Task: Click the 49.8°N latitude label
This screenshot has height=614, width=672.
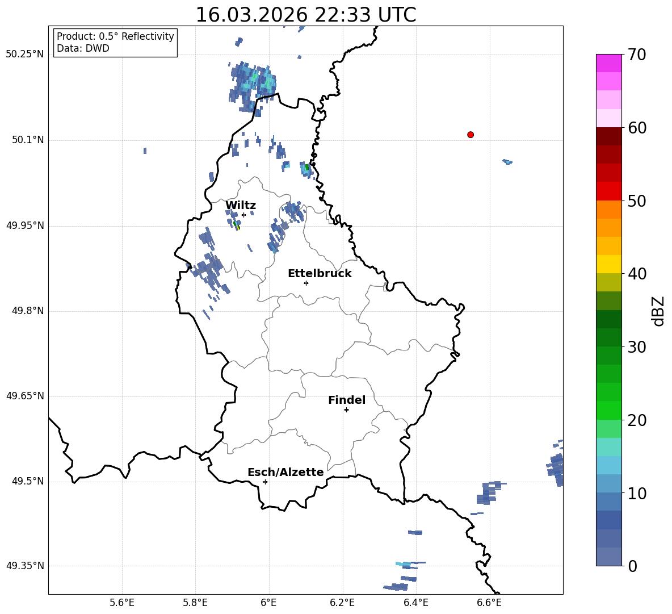Action: click(x=28, y=311)
